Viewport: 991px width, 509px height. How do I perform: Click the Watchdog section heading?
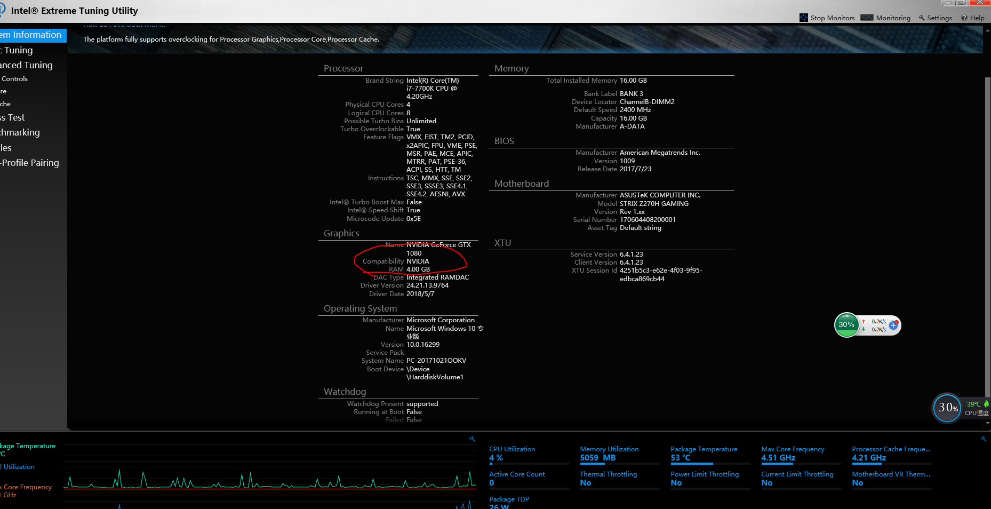345,392
